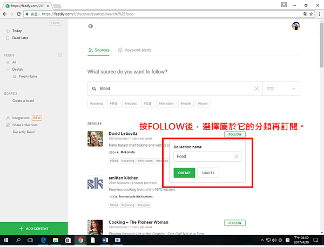
Task: Click FOLLOW for David Lebovitz
Action: click(x=235, y=134)
